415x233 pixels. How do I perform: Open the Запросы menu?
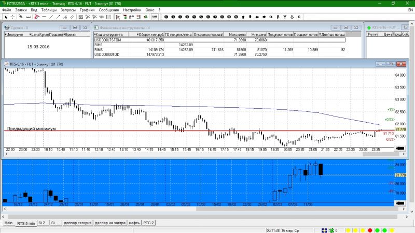(68, 10)
